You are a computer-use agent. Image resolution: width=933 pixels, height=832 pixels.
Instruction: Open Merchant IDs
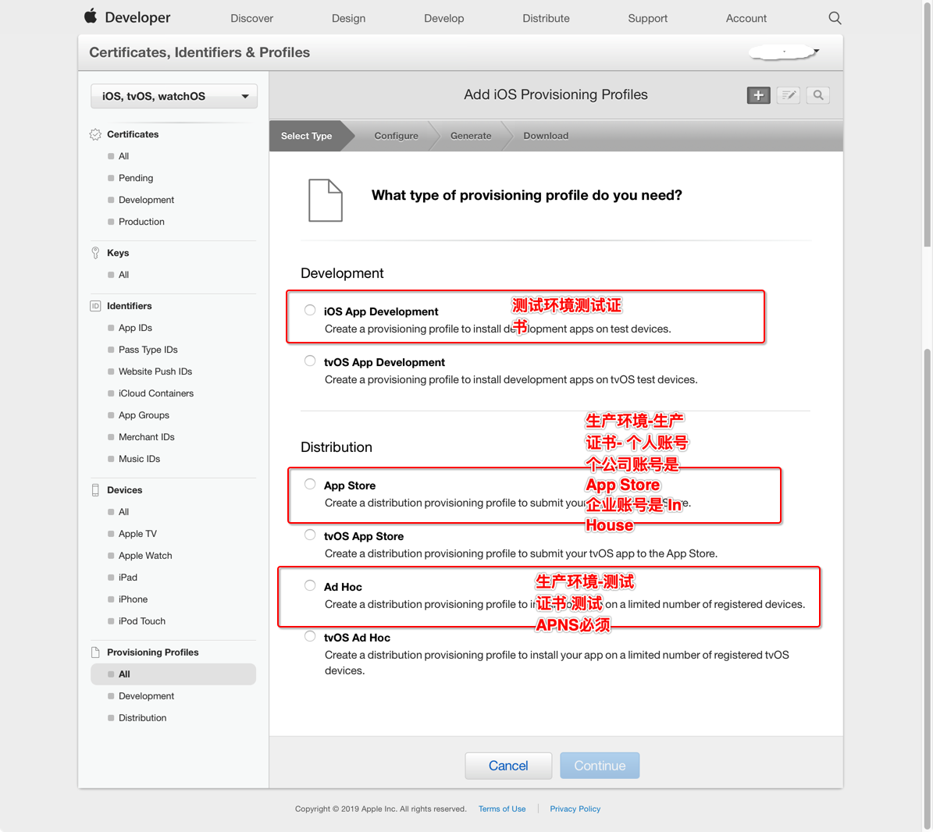[x=146, y=437]
